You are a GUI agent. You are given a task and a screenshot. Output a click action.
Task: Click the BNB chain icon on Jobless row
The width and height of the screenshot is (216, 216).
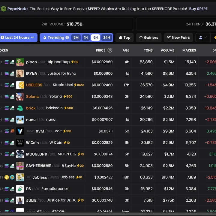tap(7, 177)
